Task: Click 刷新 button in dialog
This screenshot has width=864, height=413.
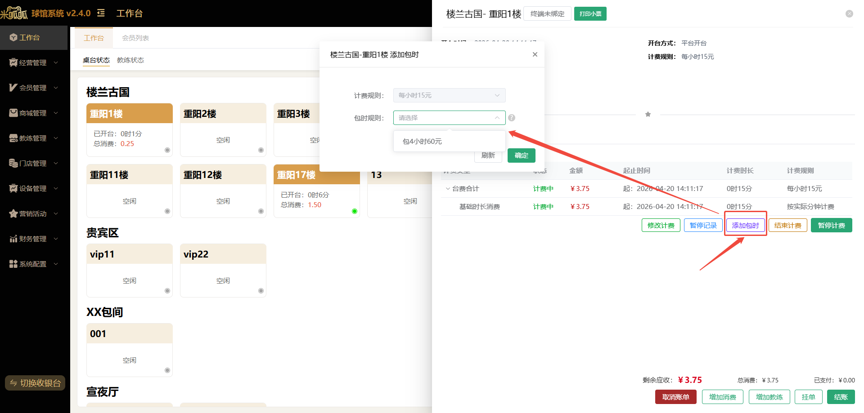Action: click(488, 155)
